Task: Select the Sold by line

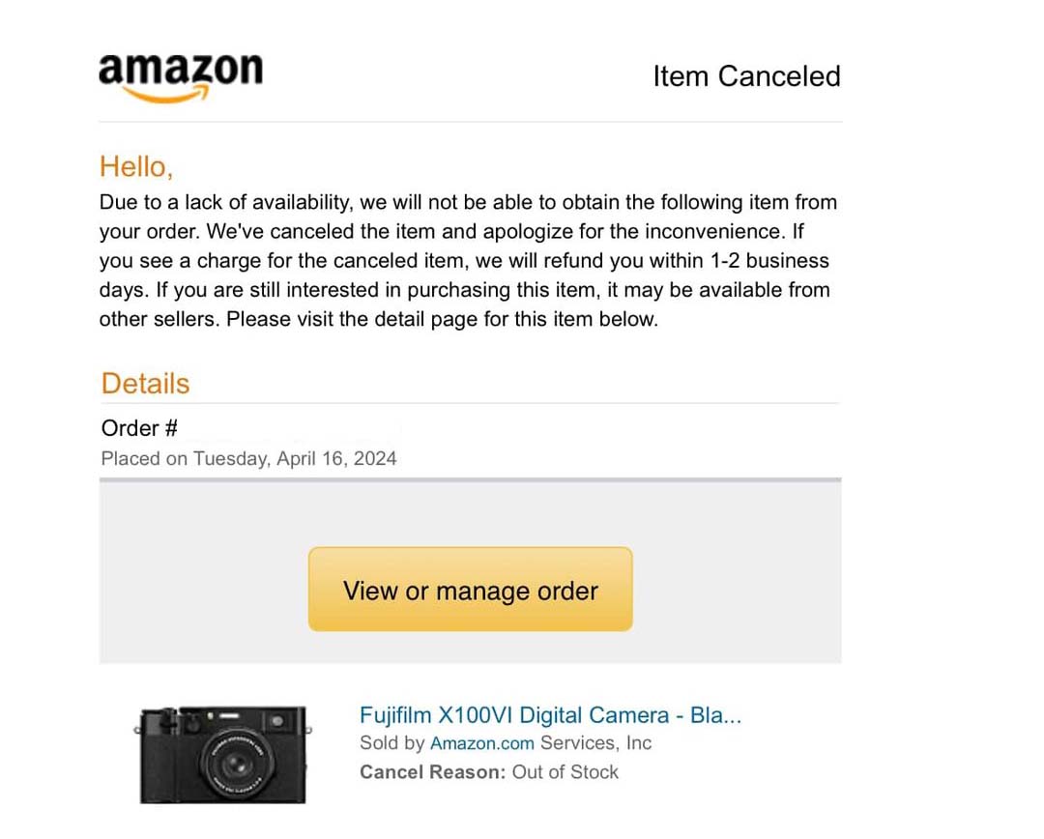Action: (505, 743)
